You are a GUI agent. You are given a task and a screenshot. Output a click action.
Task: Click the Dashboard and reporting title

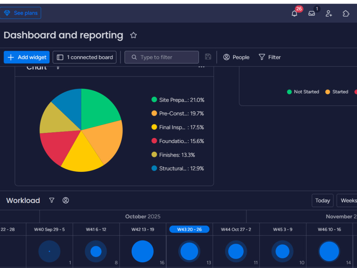coord(63,35)
